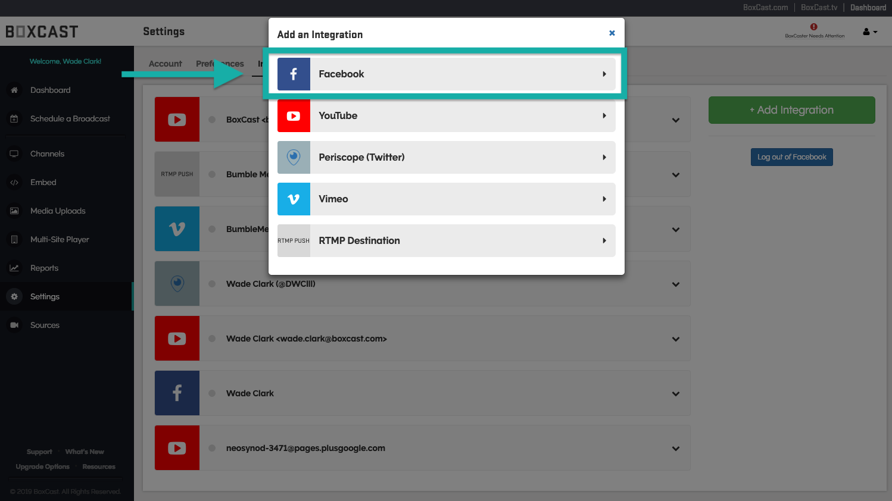This screenshot has height=501, width=892.
Task: Expand arrow on Periscope (Twitter) row
Action: coord(604,158)
